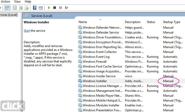Select the Windows License Manager service name
Viewport: 185px width, 112px height.
click(x=102, y=86)
